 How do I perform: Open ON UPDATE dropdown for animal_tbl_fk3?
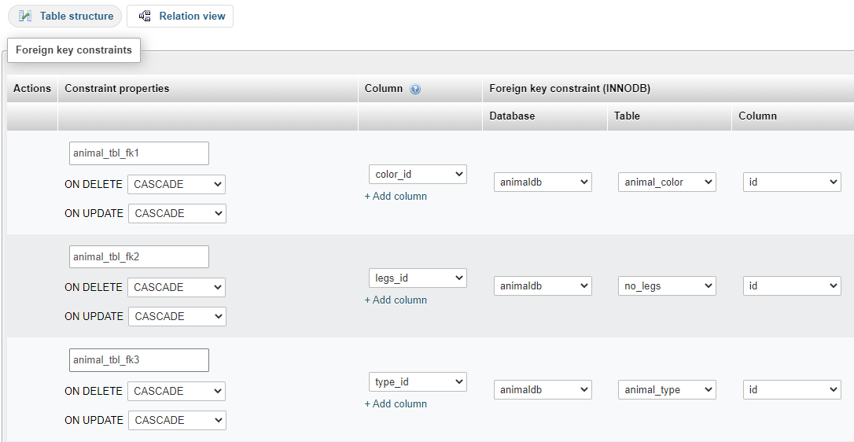coord(177,420)
